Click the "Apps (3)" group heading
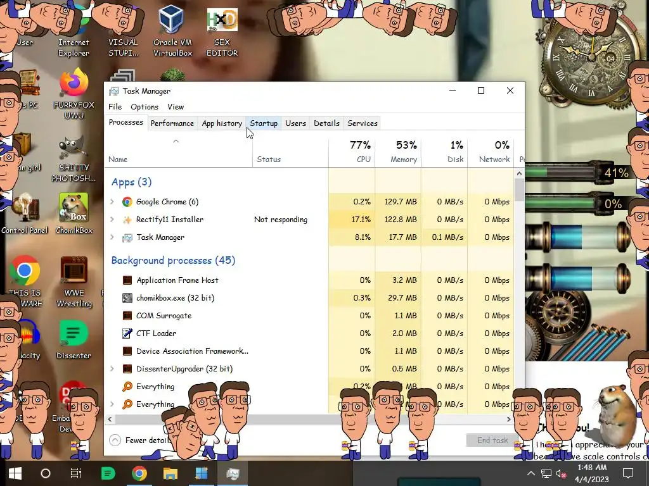Image resolution: width=649 pixels, height=486 pixels. point(131,182)
